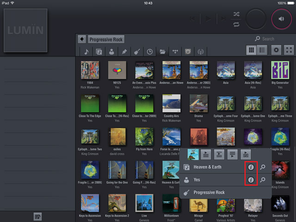This screenshot has width=296, height=222.
Task: Click the first playlist action icon in popup
Action: point(206,154)
